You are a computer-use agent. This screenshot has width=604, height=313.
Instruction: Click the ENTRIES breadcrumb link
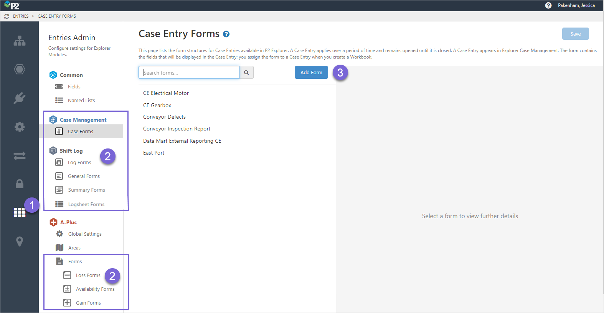coord(21,16)
